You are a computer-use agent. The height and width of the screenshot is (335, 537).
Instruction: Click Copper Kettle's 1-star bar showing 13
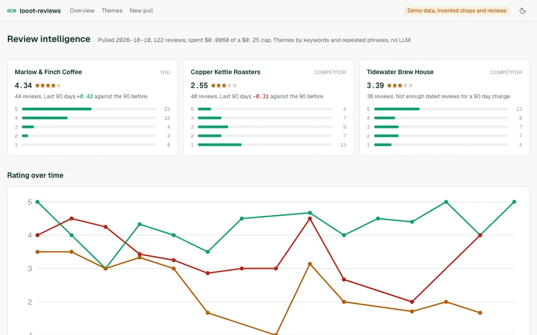pyautogui.click(x=265, y=145)
